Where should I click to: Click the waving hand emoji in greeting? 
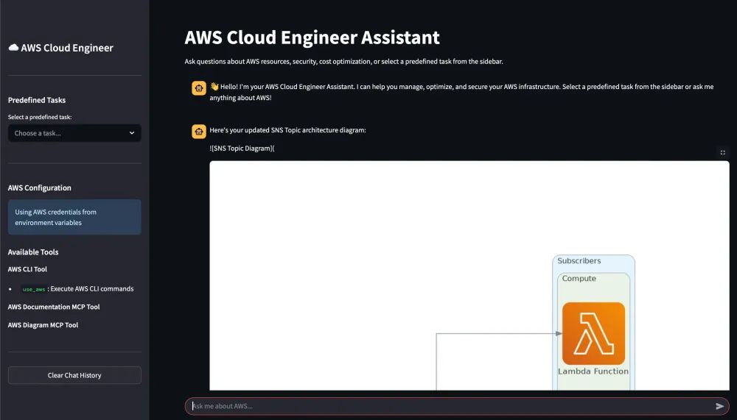click(x=214, y=86)
